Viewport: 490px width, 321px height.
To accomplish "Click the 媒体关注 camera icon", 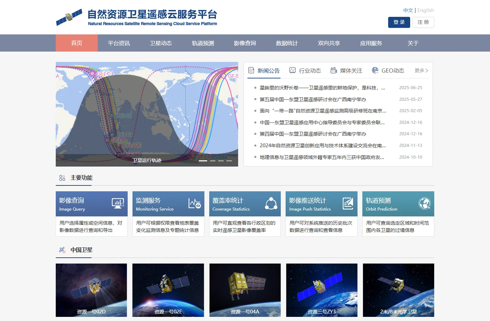I will [x=333, y=70].
